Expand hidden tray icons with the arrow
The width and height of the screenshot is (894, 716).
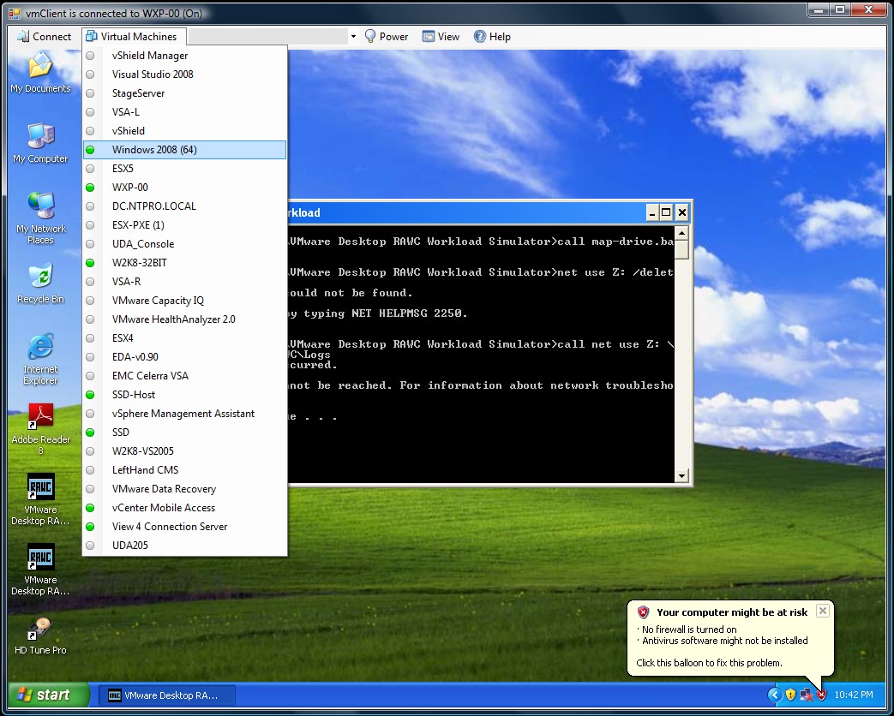[x=774, y=695]
